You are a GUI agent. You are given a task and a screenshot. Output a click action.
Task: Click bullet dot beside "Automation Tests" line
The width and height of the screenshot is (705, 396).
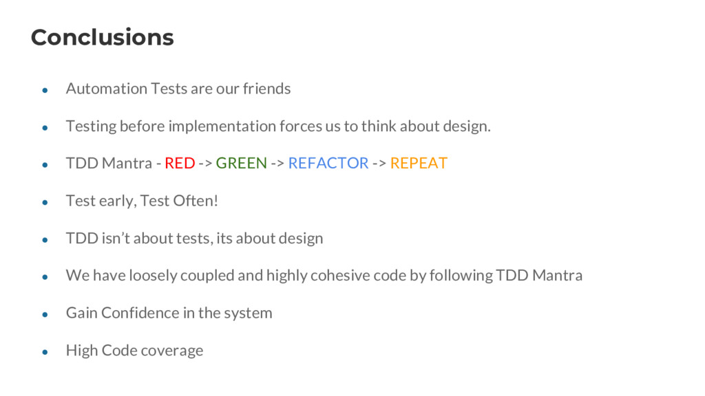(x=44, y=90)
